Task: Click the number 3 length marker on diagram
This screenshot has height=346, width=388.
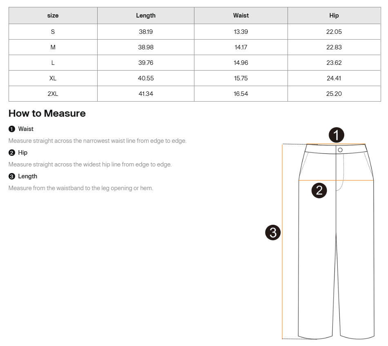Action: pos(273,233)
